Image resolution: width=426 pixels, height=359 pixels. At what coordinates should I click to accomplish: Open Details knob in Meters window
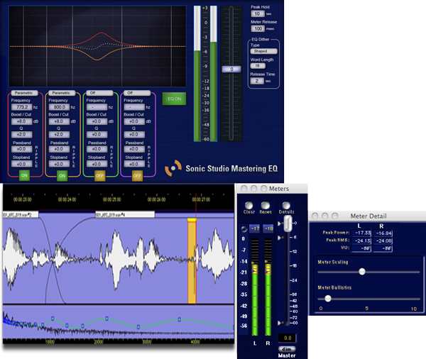coord(286,206)
